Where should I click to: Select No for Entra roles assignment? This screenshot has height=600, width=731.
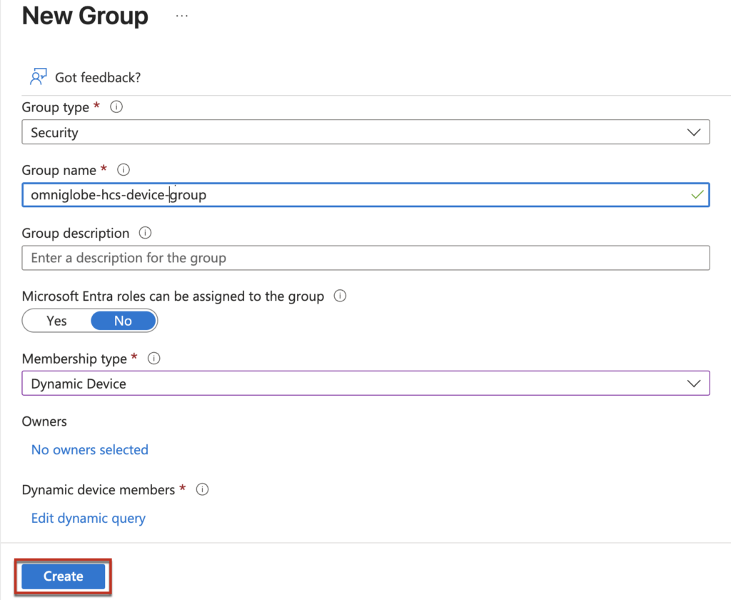coord(123,321)
